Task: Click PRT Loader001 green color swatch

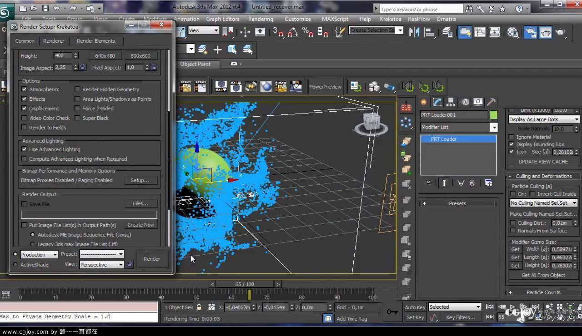Action: point(494,115)
